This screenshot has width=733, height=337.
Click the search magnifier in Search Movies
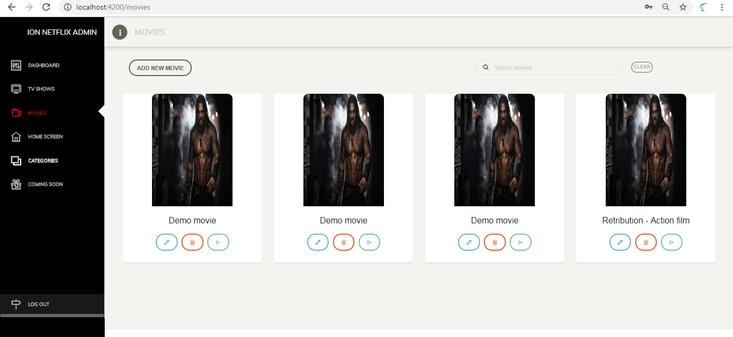tap(485, 67)
